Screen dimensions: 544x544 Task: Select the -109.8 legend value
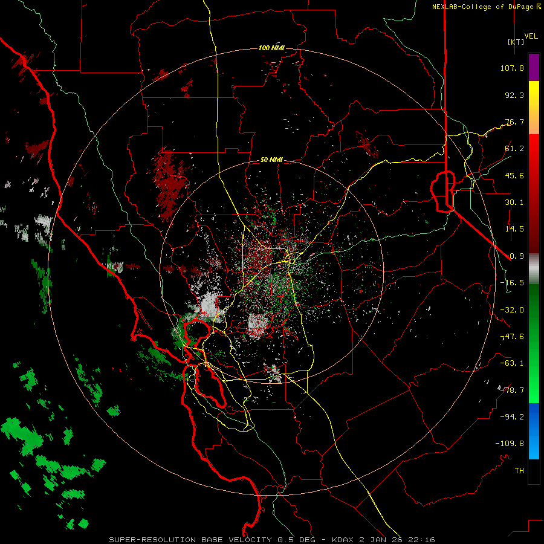click(510, 444)
